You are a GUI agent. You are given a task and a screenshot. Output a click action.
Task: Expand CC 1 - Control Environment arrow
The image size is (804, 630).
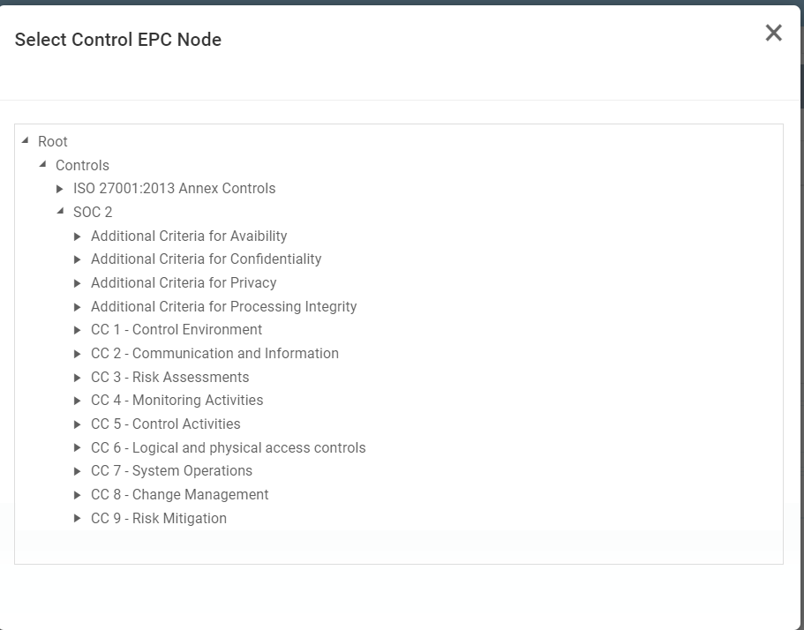coord(78,330)
